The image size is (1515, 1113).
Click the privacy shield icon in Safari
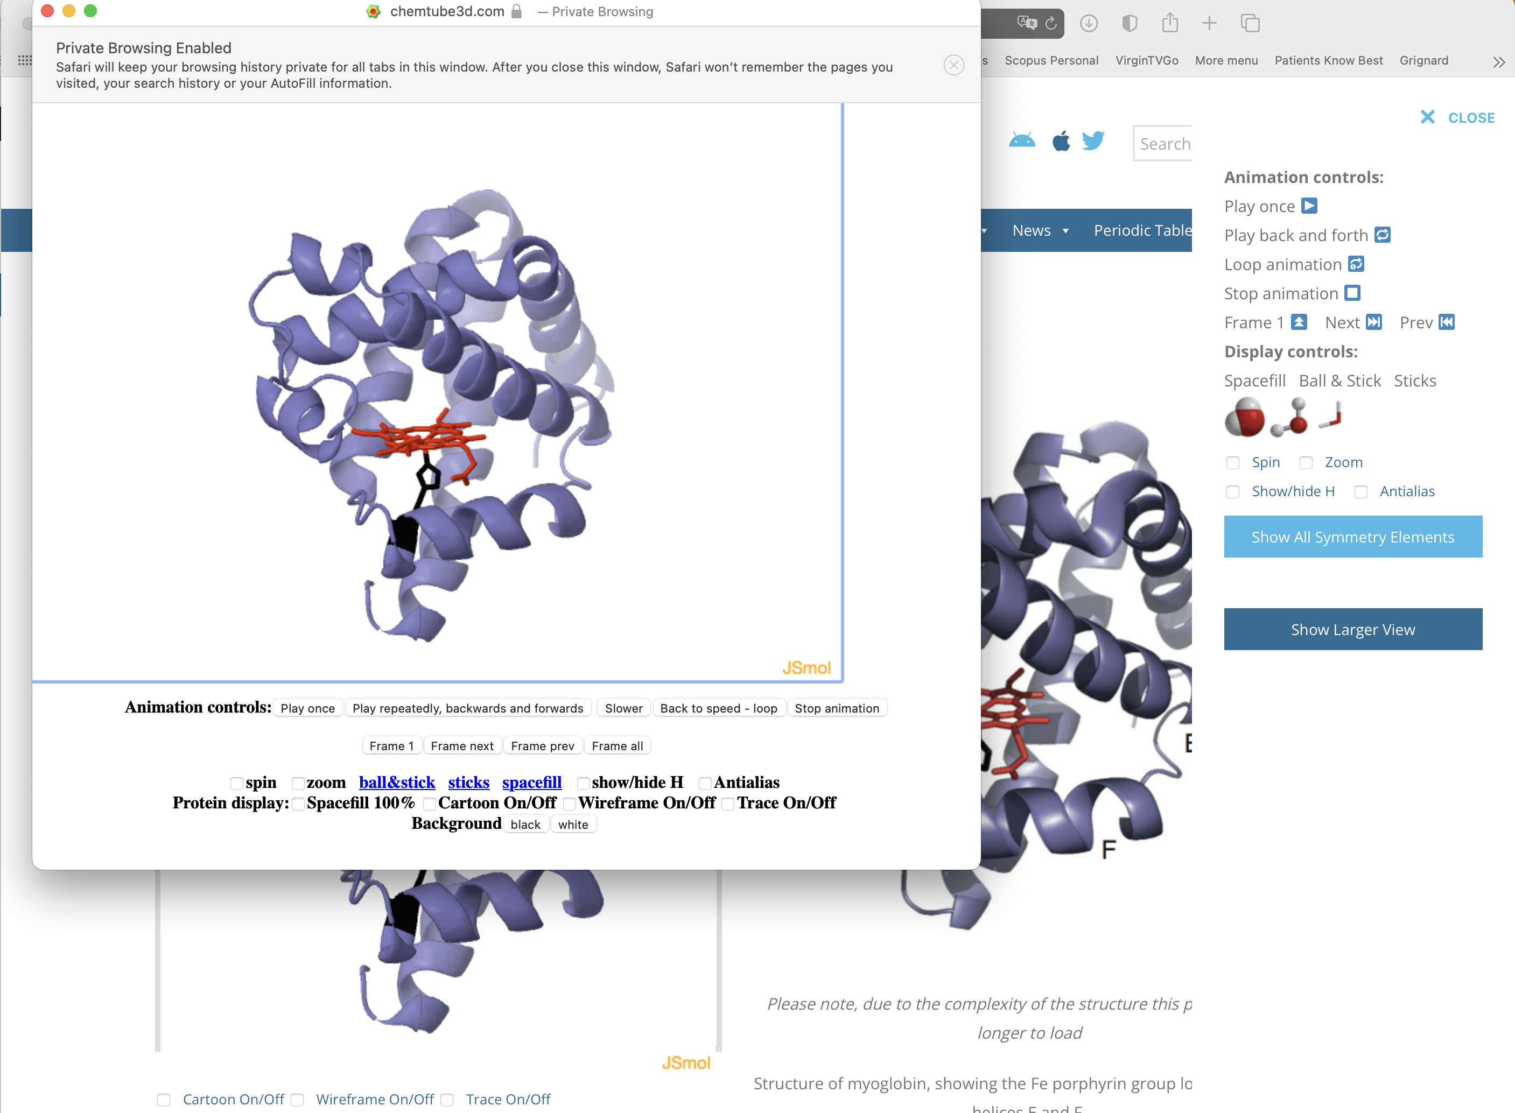point(1130,24)
